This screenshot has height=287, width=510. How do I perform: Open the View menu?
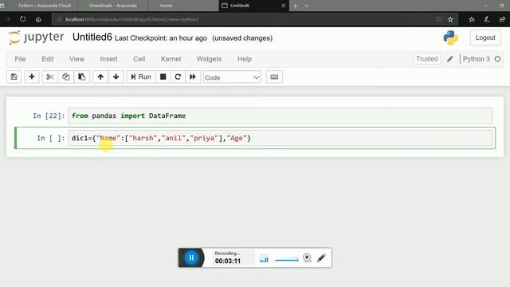pyautogui.click(x=76, y=59)
